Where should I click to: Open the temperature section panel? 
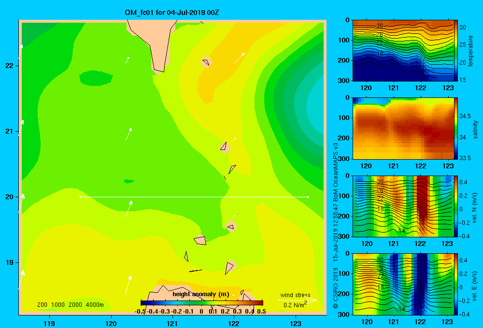(403, 51)
